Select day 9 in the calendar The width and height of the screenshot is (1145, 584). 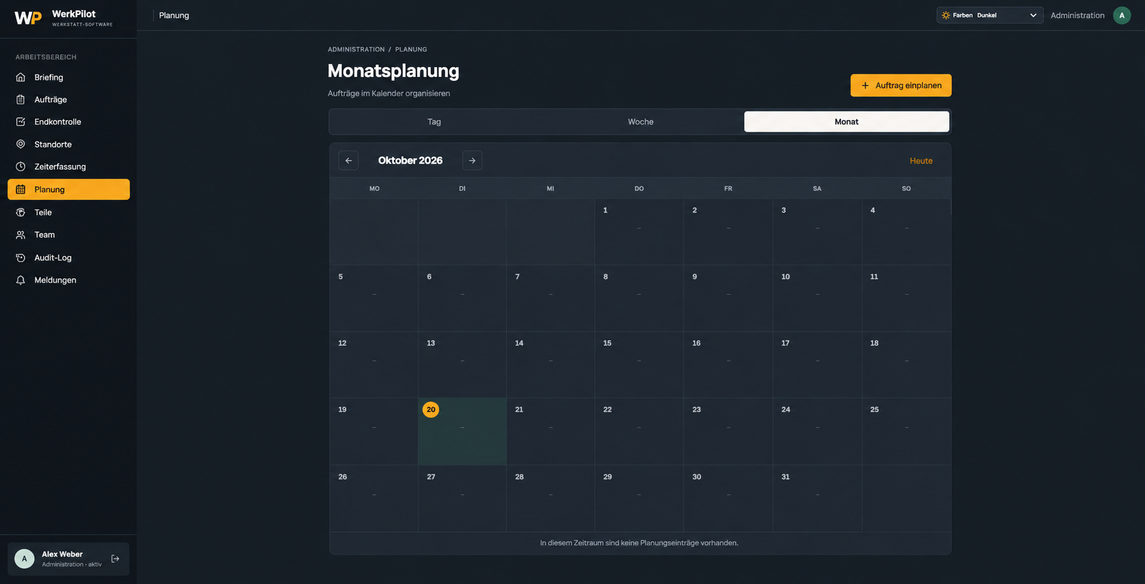point(728,299)
